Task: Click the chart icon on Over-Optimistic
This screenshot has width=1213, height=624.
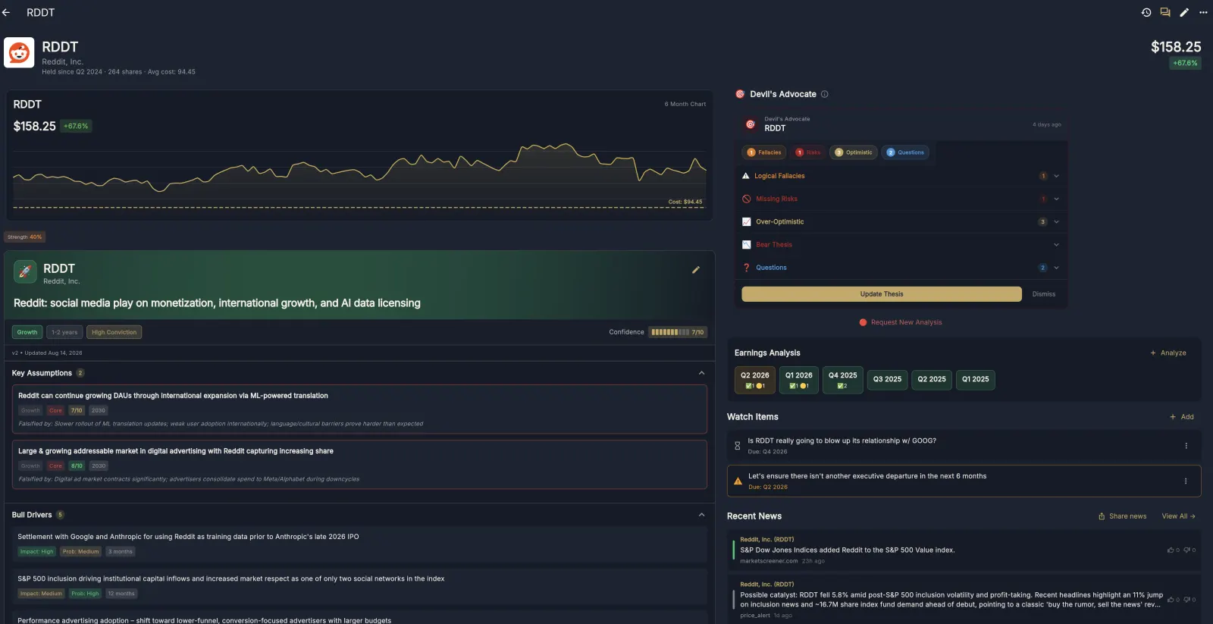Action: point(747,221)
